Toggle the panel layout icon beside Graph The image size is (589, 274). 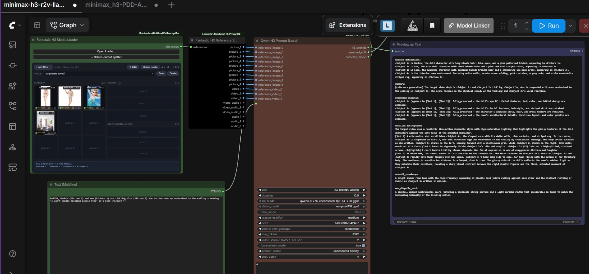pyautogui.click(x=37, y=25)
